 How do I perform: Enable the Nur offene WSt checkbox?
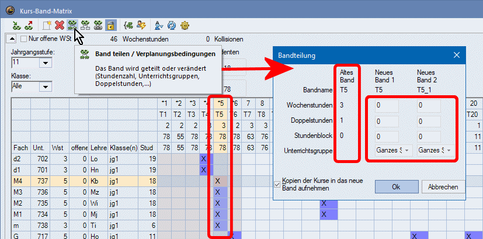24,39
